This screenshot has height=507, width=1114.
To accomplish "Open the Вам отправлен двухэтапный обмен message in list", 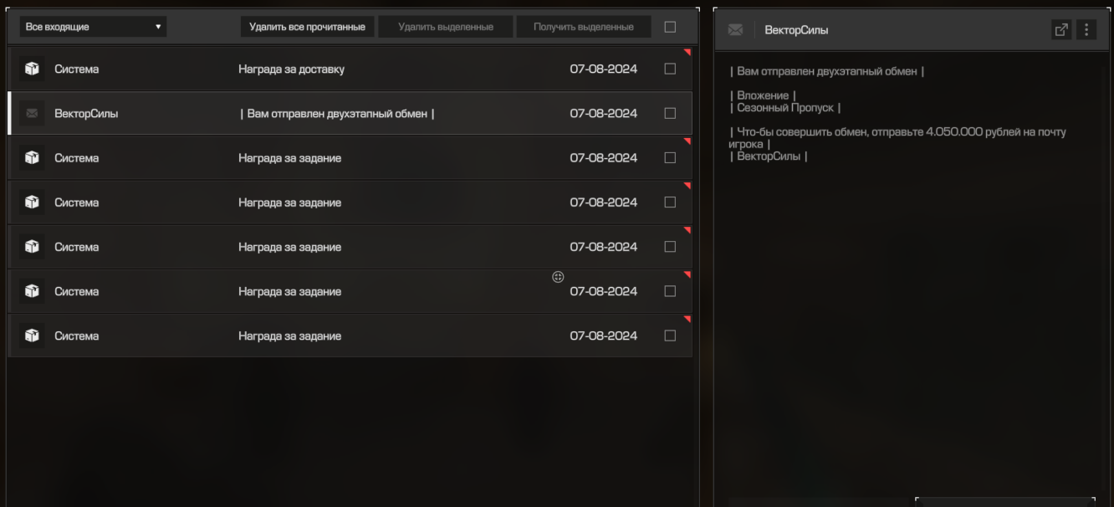I will pyautogui.click(x=337, y=114).
